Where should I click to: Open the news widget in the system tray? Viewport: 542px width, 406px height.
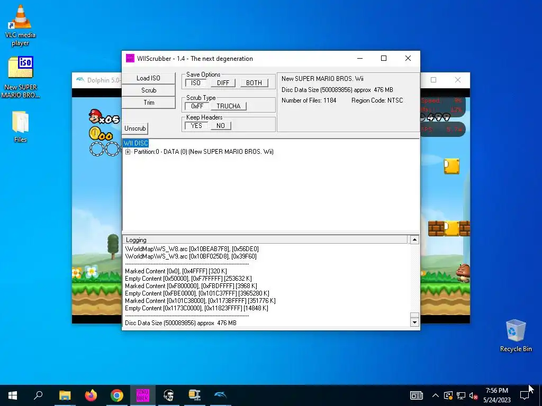416,395
